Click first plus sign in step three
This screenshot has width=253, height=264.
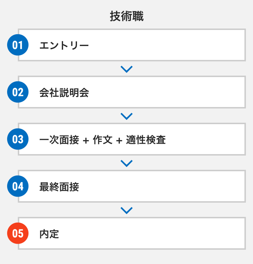pos(86,141)
